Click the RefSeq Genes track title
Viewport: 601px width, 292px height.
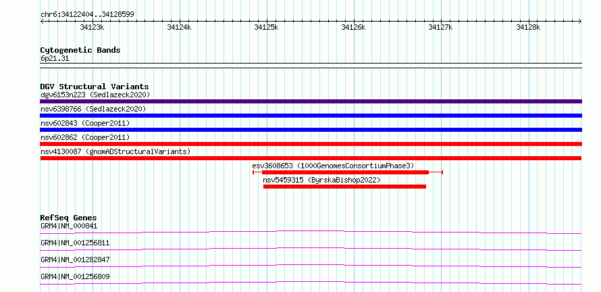tap(68, 218)
